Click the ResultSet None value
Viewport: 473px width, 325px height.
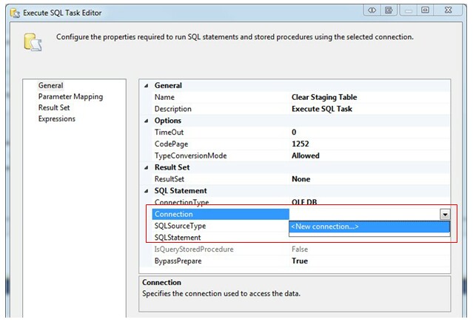point(301,179)
